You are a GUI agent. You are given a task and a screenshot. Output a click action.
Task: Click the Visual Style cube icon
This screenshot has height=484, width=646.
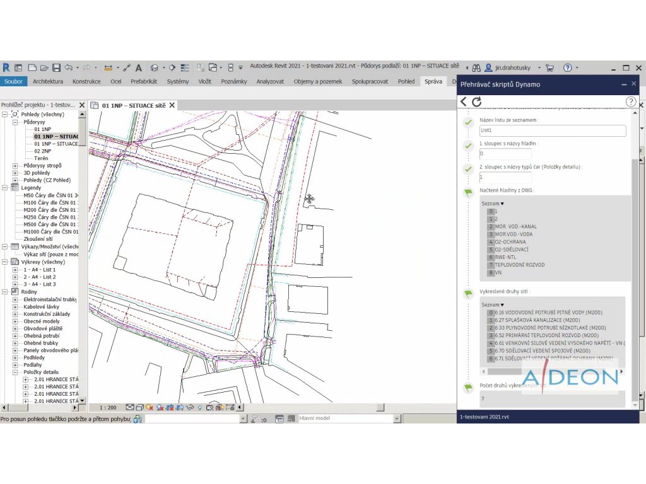(x=139, y=408)
